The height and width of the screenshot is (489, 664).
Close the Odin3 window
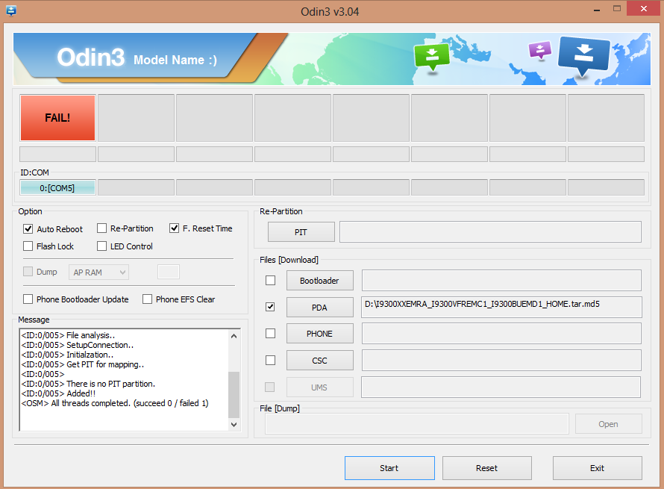(643, 8)
